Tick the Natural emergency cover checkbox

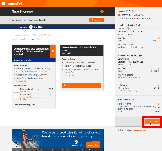pos(16,96)
